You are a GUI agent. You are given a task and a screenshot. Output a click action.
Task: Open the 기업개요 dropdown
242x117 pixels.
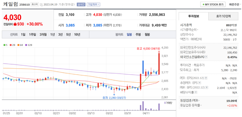(x=93, y=4)
